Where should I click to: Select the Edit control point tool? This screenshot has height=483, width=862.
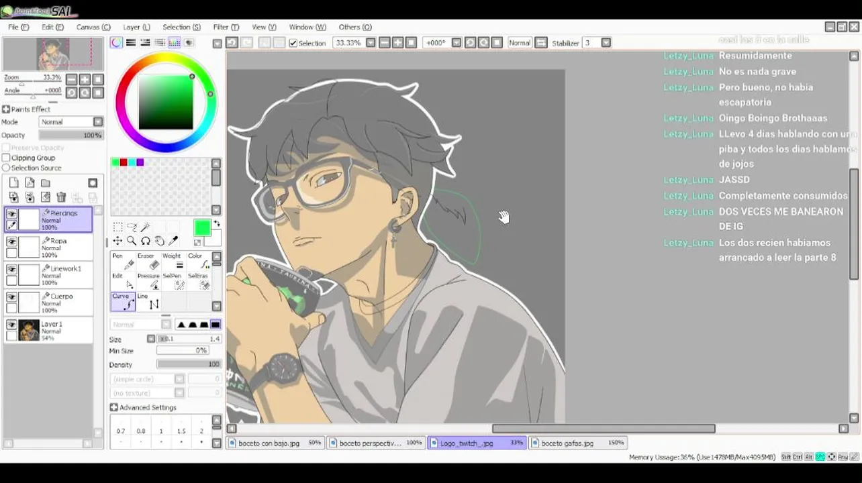[122, 282]
